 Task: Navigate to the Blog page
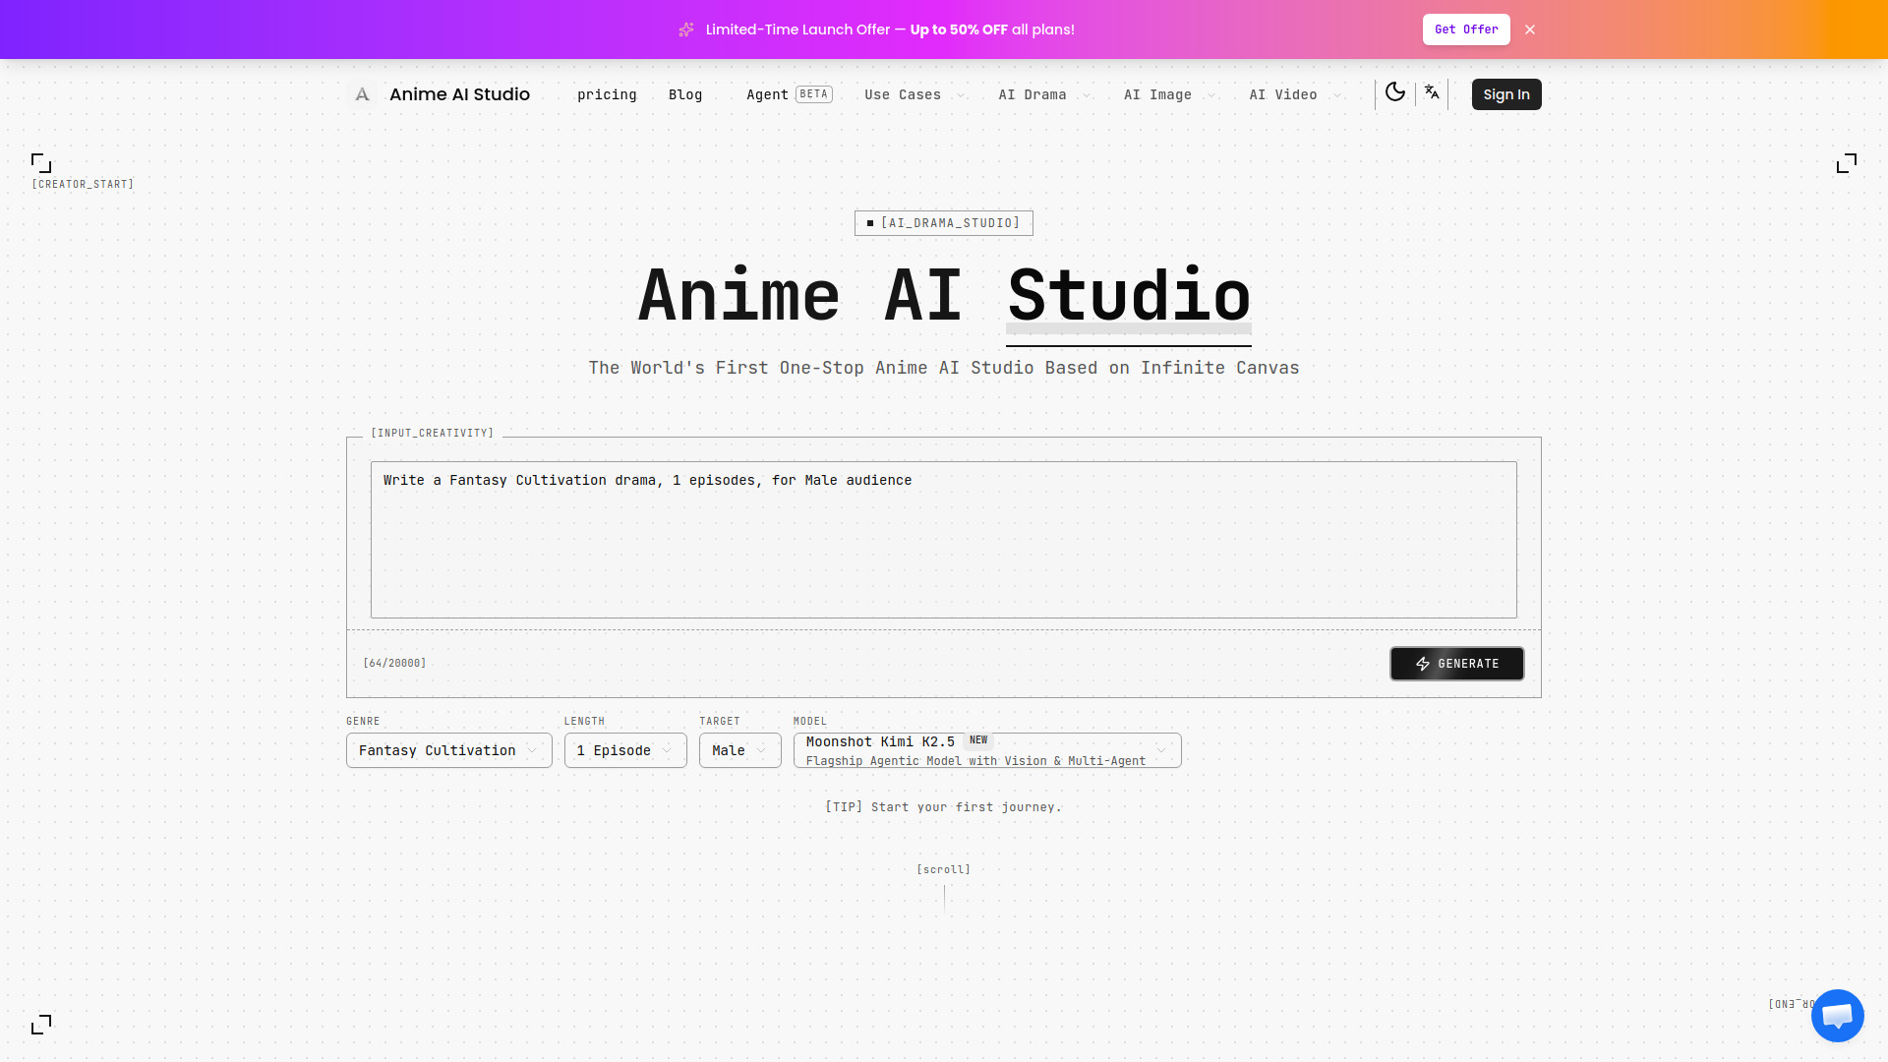pos(685,94)
